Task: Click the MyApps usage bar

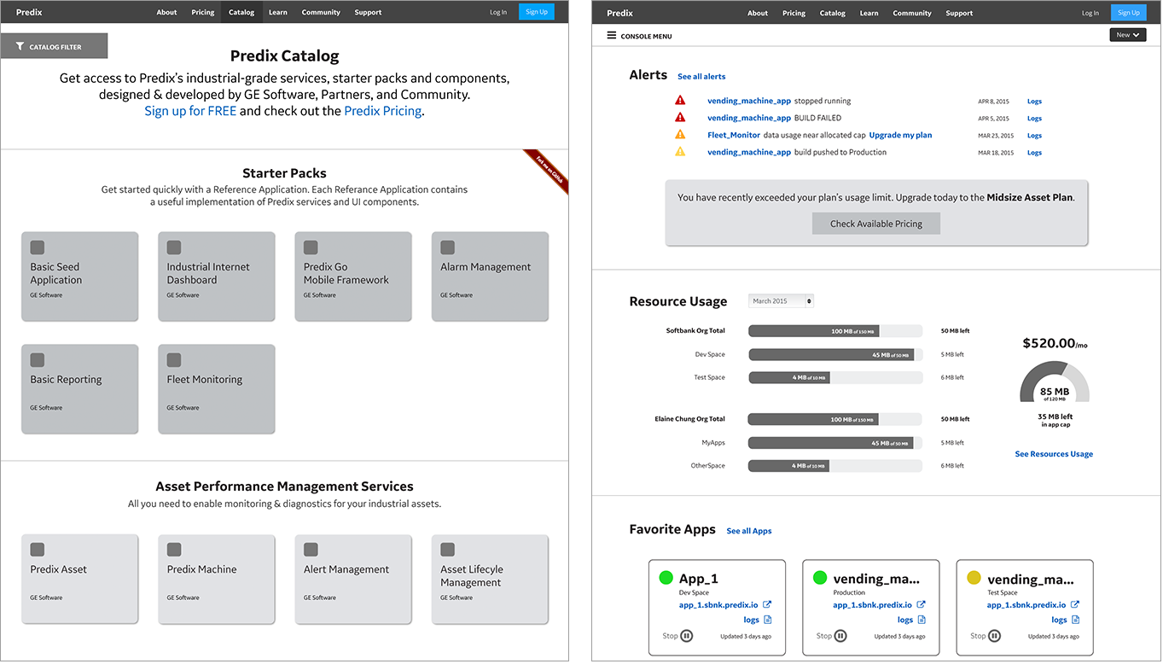Action: pyautogui.click(x=835, y=443)
